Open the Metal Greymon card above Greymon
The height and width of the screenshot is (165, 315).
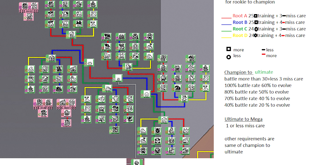(x=50, y=14)
